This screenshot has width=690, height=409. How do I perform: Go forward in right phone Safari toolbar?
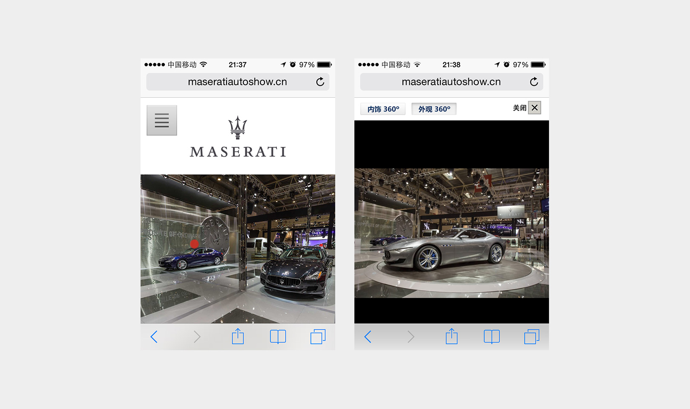pos(411,337)
